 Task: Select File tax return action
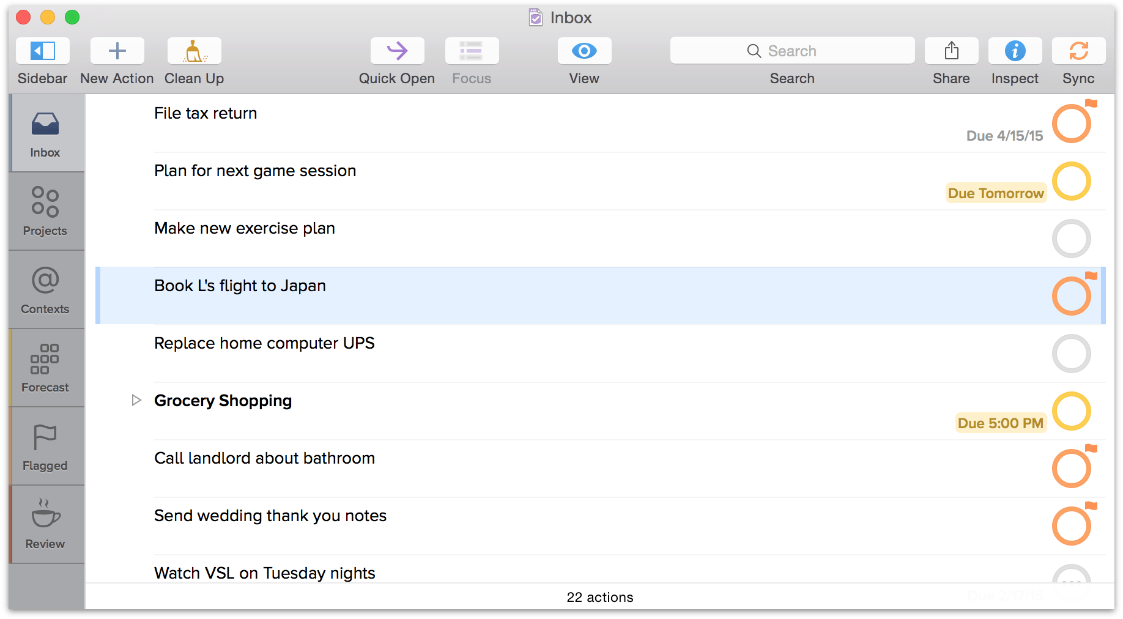pyautogui.click(x=206, y=113)
